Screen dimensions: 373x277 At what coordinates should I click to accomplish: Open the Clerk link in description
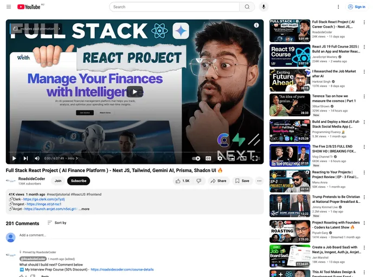coord(44,200)
